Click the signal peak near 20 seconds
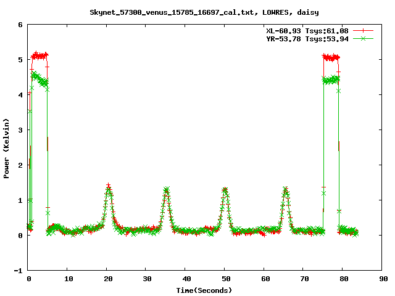The width and height of the screenshot is (395, 296). [x=109, y=186]
